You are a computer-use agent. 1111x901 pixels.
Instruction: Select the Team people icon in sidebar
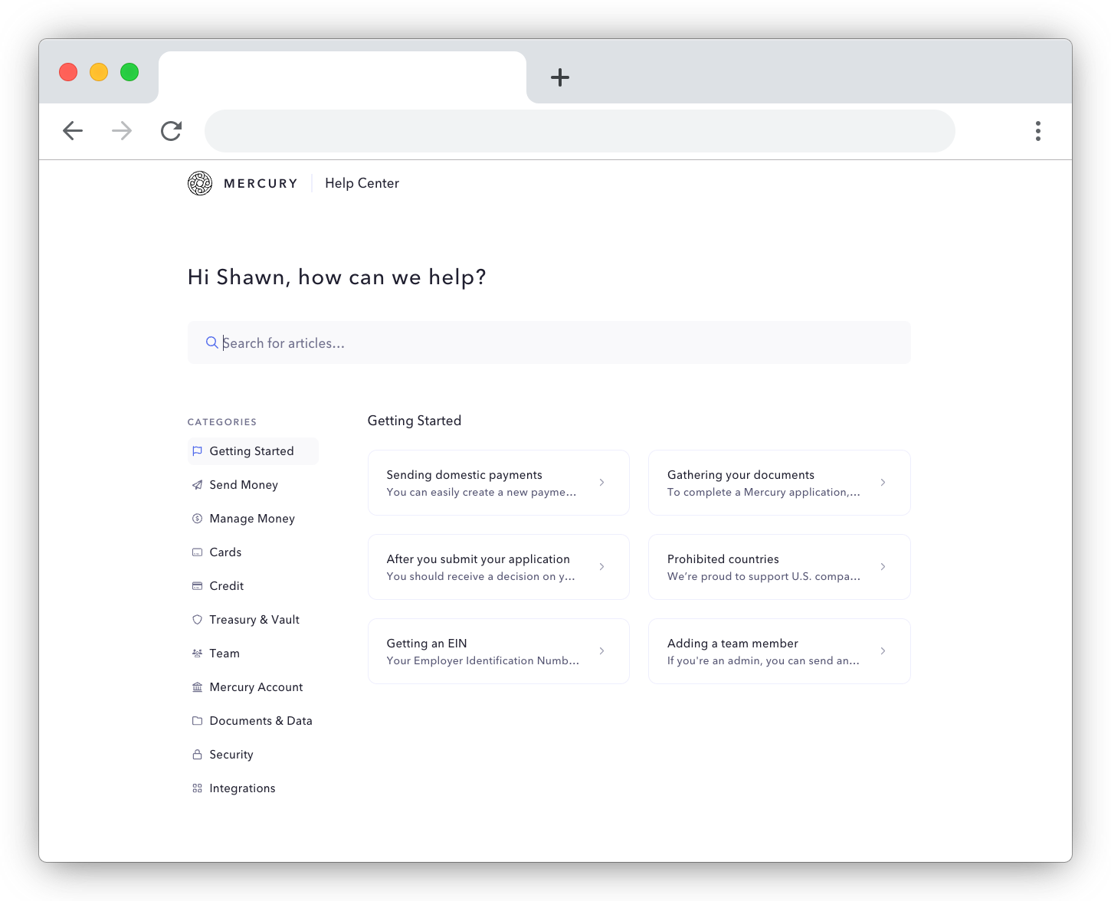click(x=198, y=653)
